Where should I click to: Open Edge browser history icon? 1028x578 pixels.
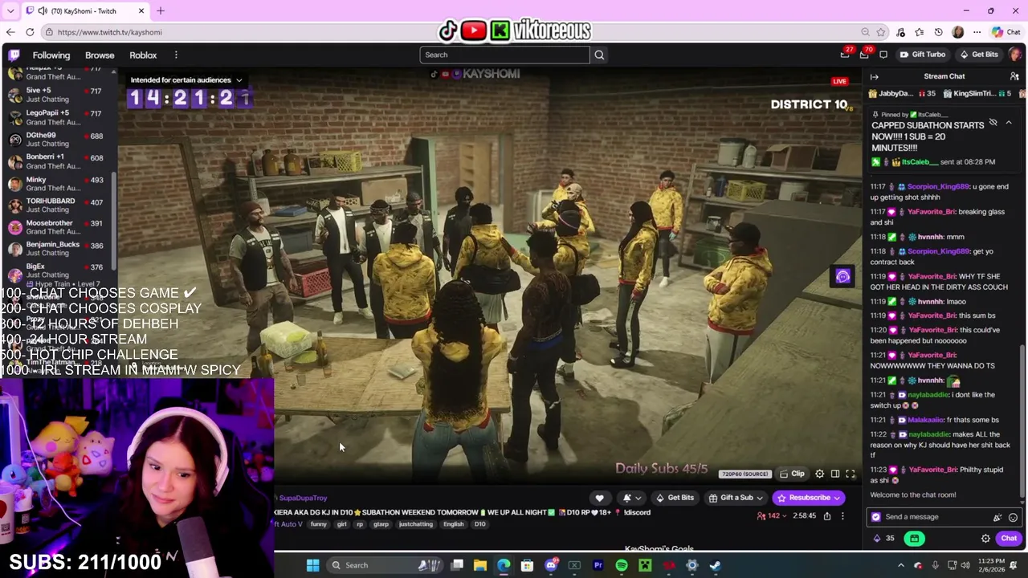pos(938,32)
